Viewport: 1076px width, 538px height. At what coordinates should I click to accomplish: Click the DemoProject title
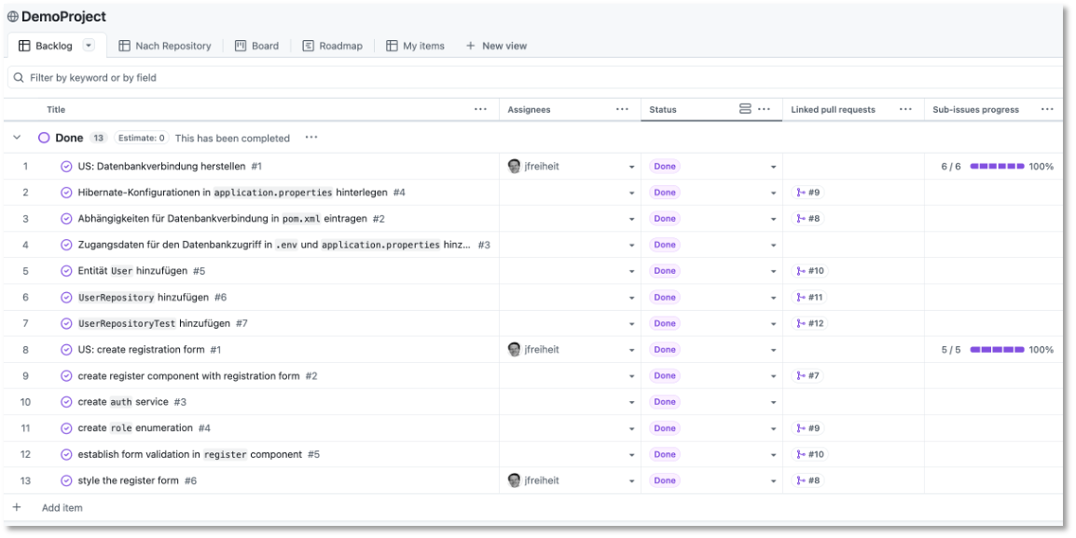[x=63, y=17]
